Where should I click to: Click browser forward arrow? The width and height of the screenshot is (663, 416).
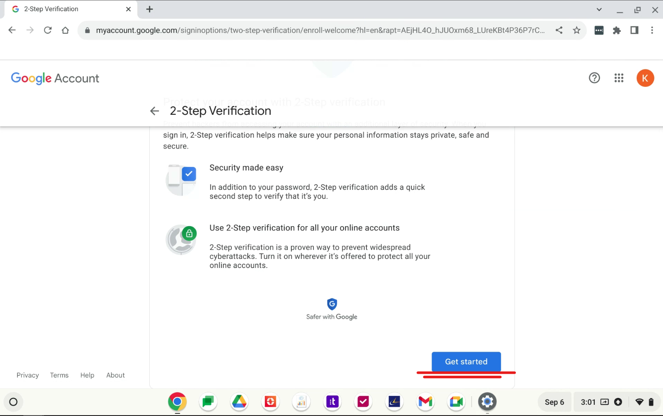pyautogui.click(x=30, y=30)
